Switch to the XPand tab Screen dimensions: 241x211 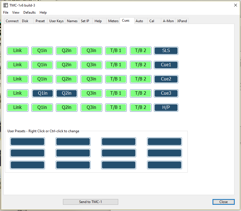coord(182,21)
